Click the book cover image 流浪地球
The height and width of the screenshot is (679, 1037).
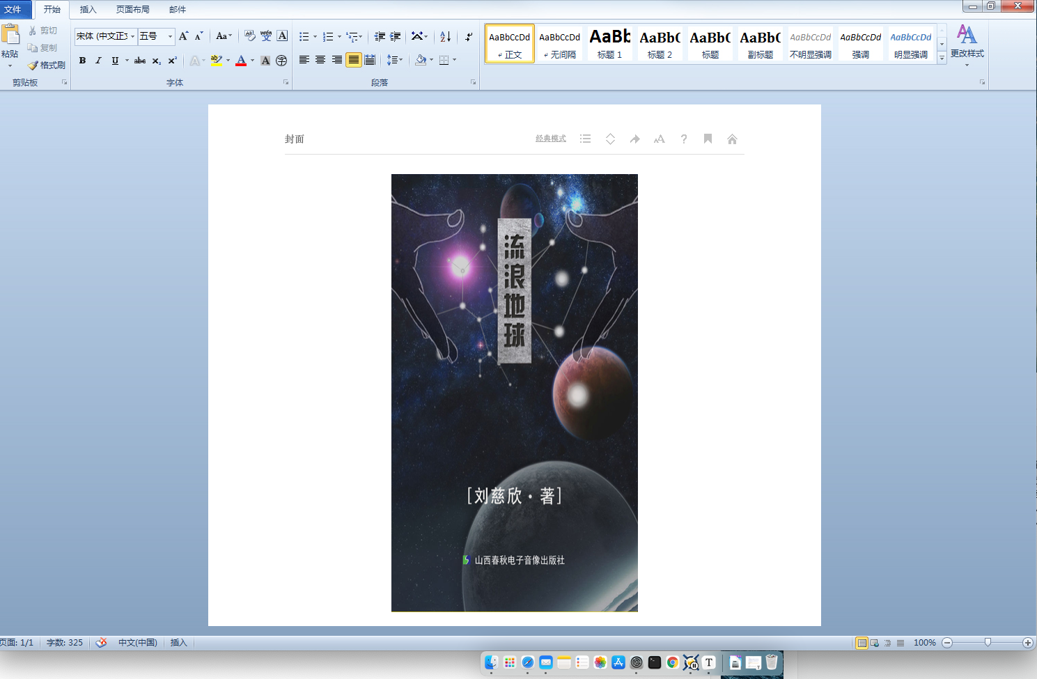pos(515,393)
